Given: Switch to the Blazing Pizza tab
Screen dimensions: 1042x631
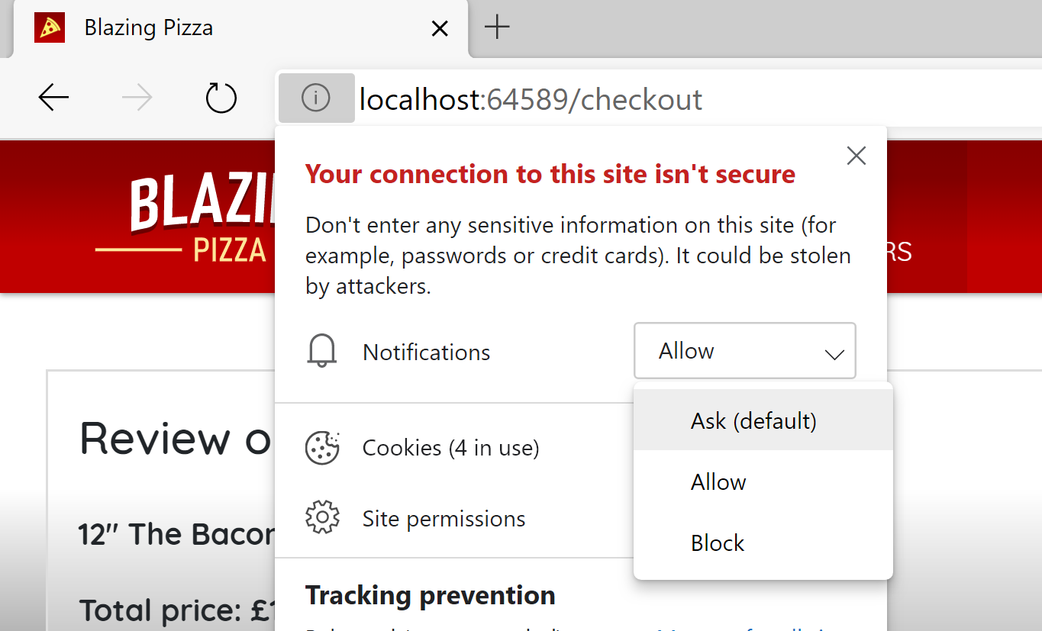Looking at the screenshot, I should [x=147, y=27].
